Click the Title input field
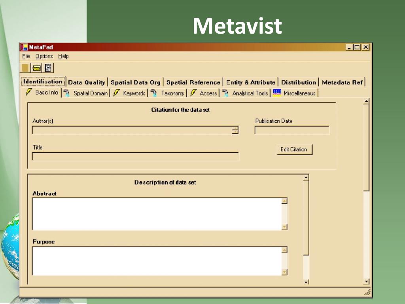 point(136,157)
